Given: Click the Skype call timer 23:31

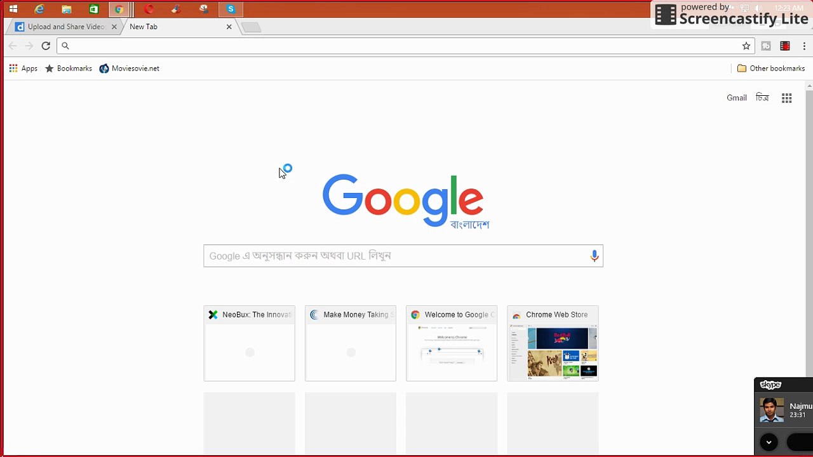Looking at the screenshot, I should pyautogui.click(x=798, y=415).
